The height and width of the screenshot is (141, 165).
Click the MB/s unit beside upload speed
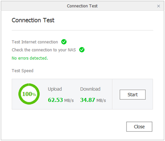pyautogui.click(x=69, y=100)
